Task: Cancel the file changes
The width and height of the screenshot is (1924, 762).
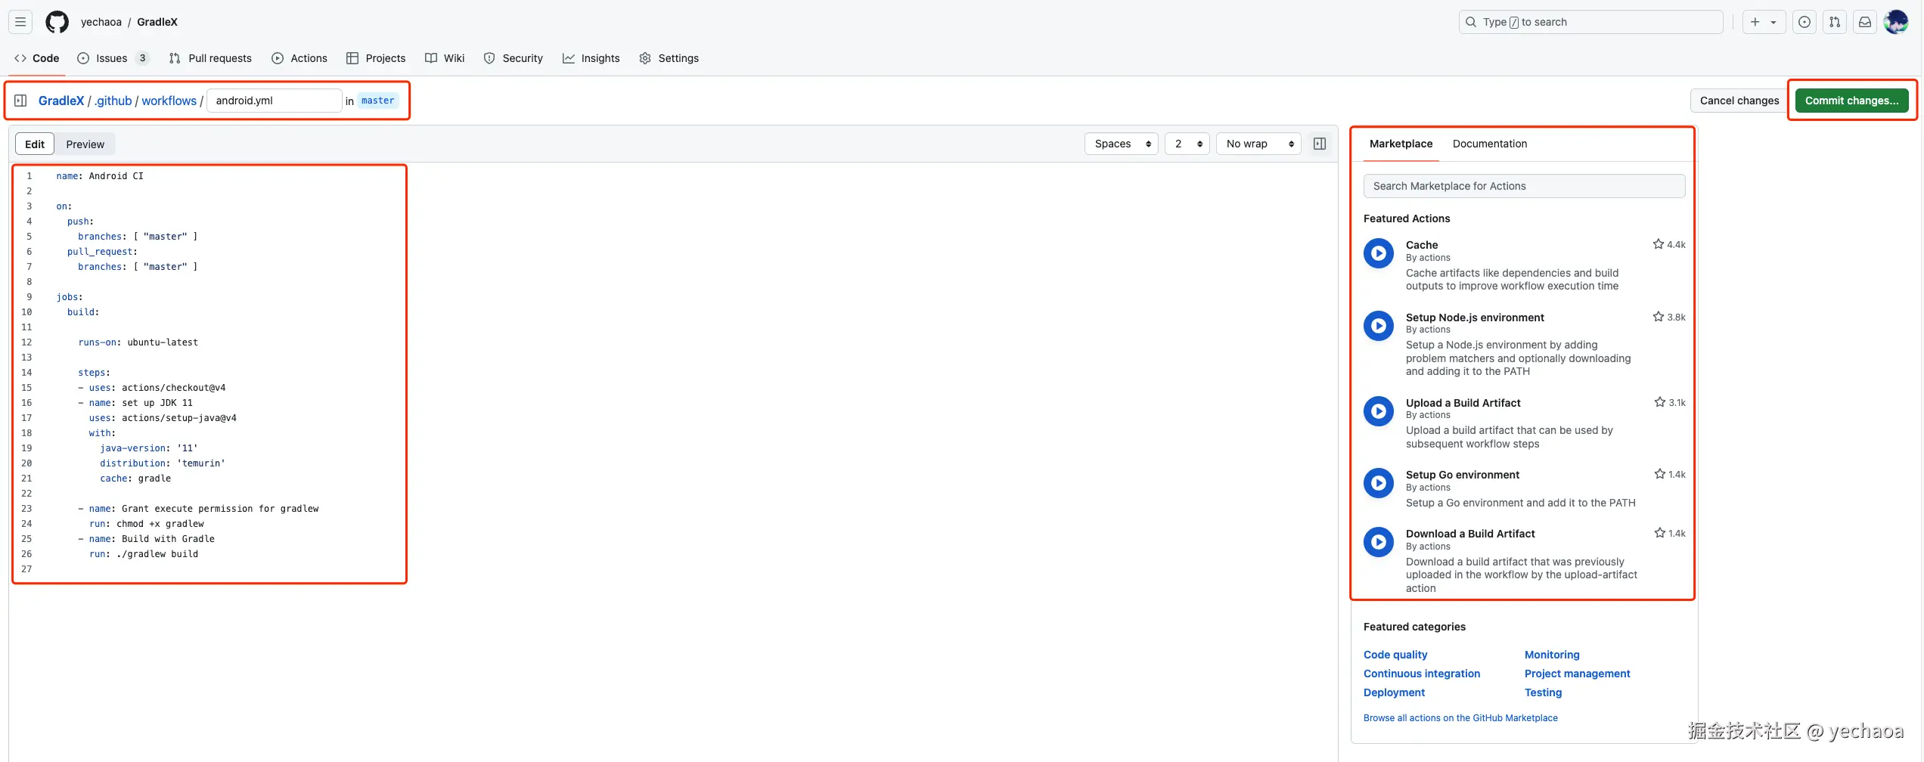Action: click(1739, 101)
